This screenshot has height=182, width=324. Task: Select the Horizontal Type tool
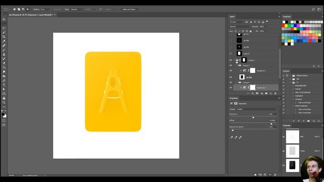[x=4, y=85]
